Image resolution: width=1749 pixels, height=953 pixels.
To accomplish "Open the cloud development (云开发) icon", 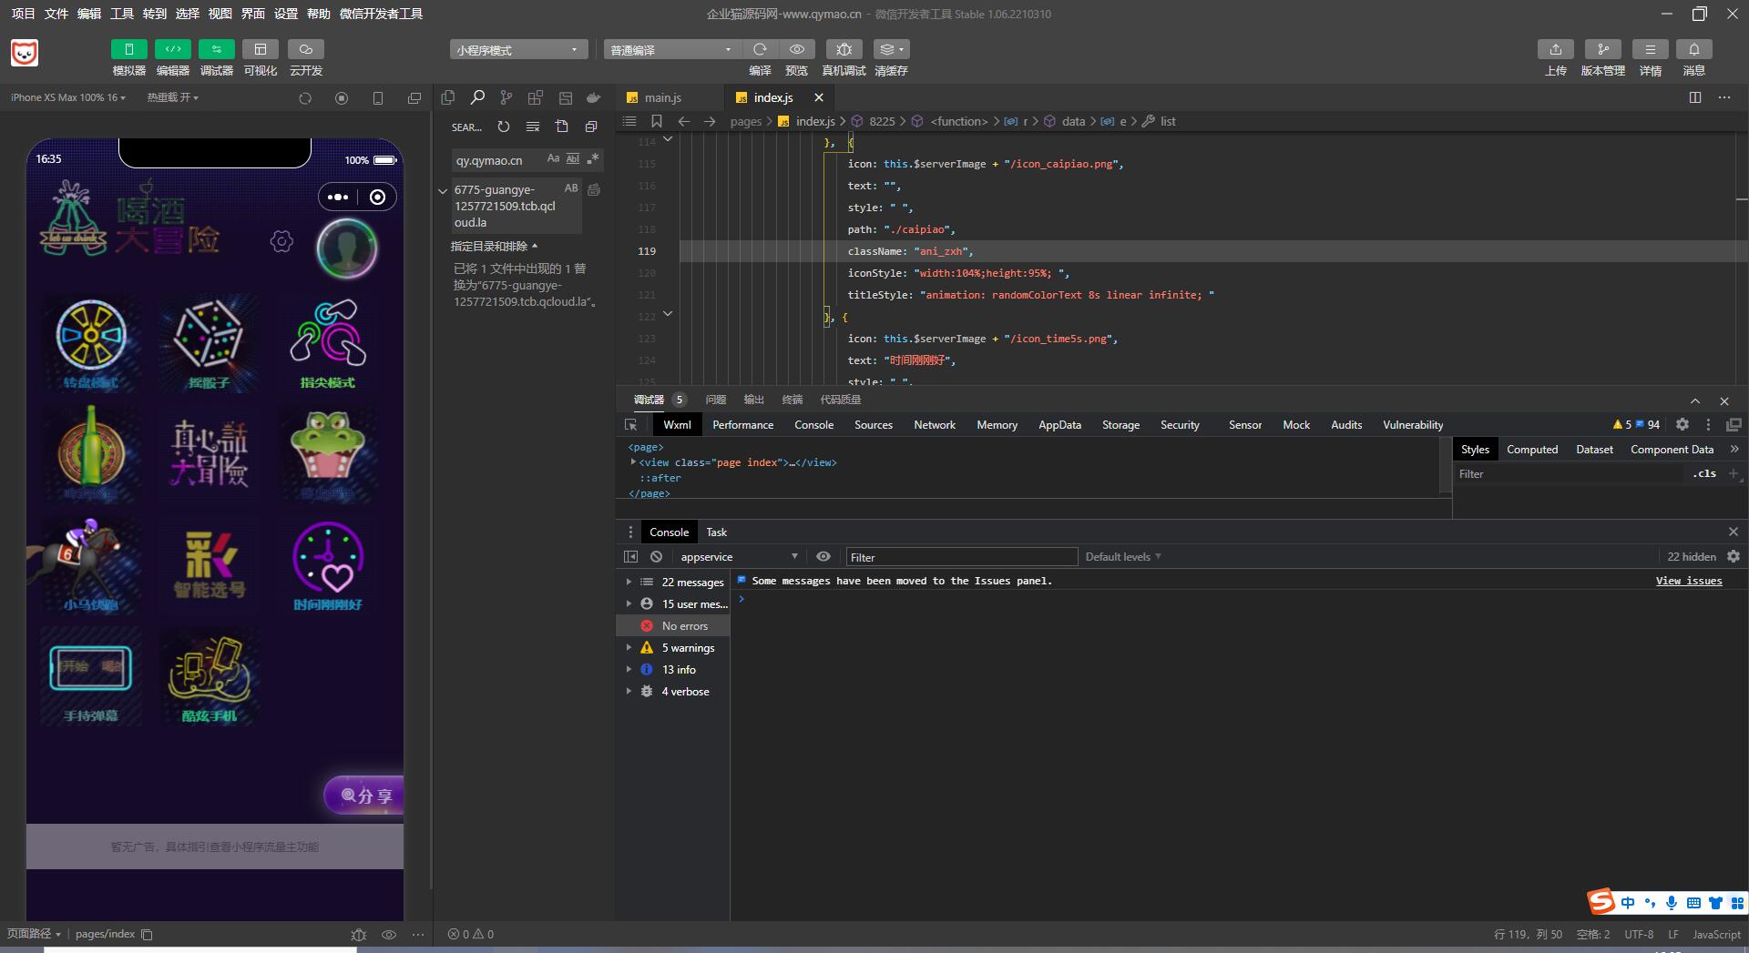I will 306,49.
